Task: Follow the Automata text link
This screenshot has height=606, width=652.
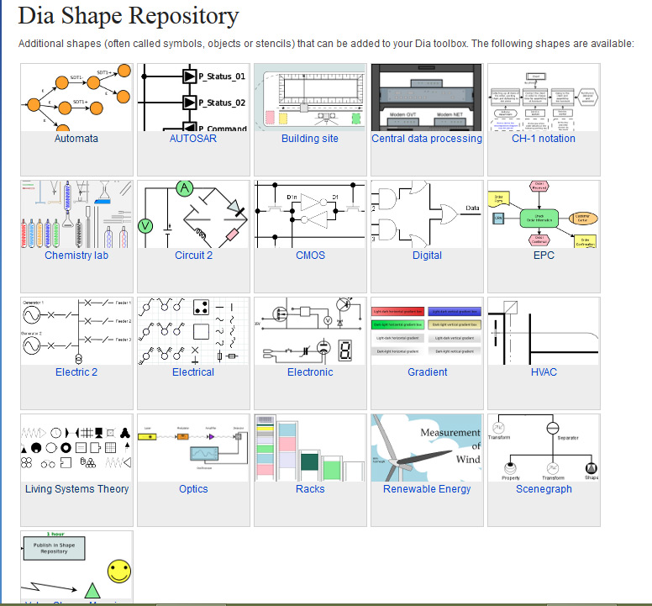Action: point(76,139)
